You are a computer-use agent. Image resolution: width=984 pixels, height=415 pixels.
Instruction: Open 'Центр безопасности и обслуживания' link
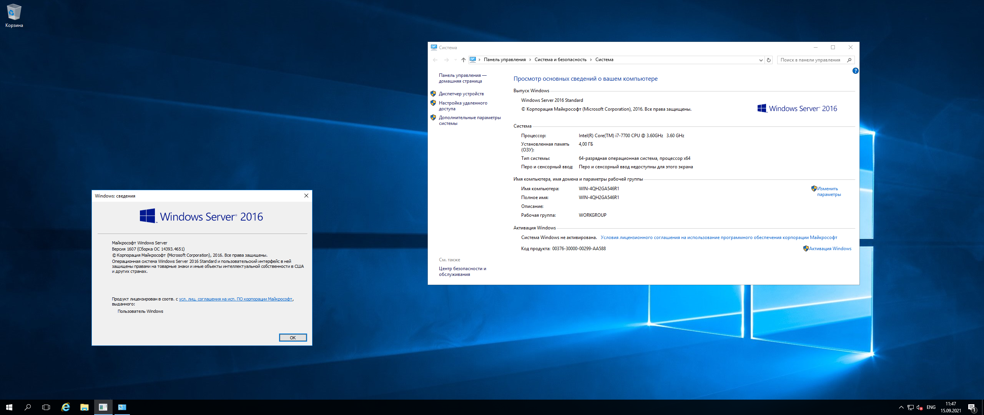tap(462, 272)
